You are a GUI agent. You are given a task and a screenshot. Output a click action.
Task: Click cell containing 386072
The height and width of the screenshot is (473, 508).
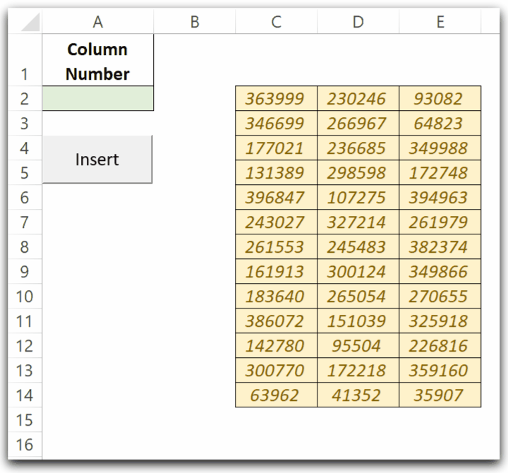click(x=277, y=321)
